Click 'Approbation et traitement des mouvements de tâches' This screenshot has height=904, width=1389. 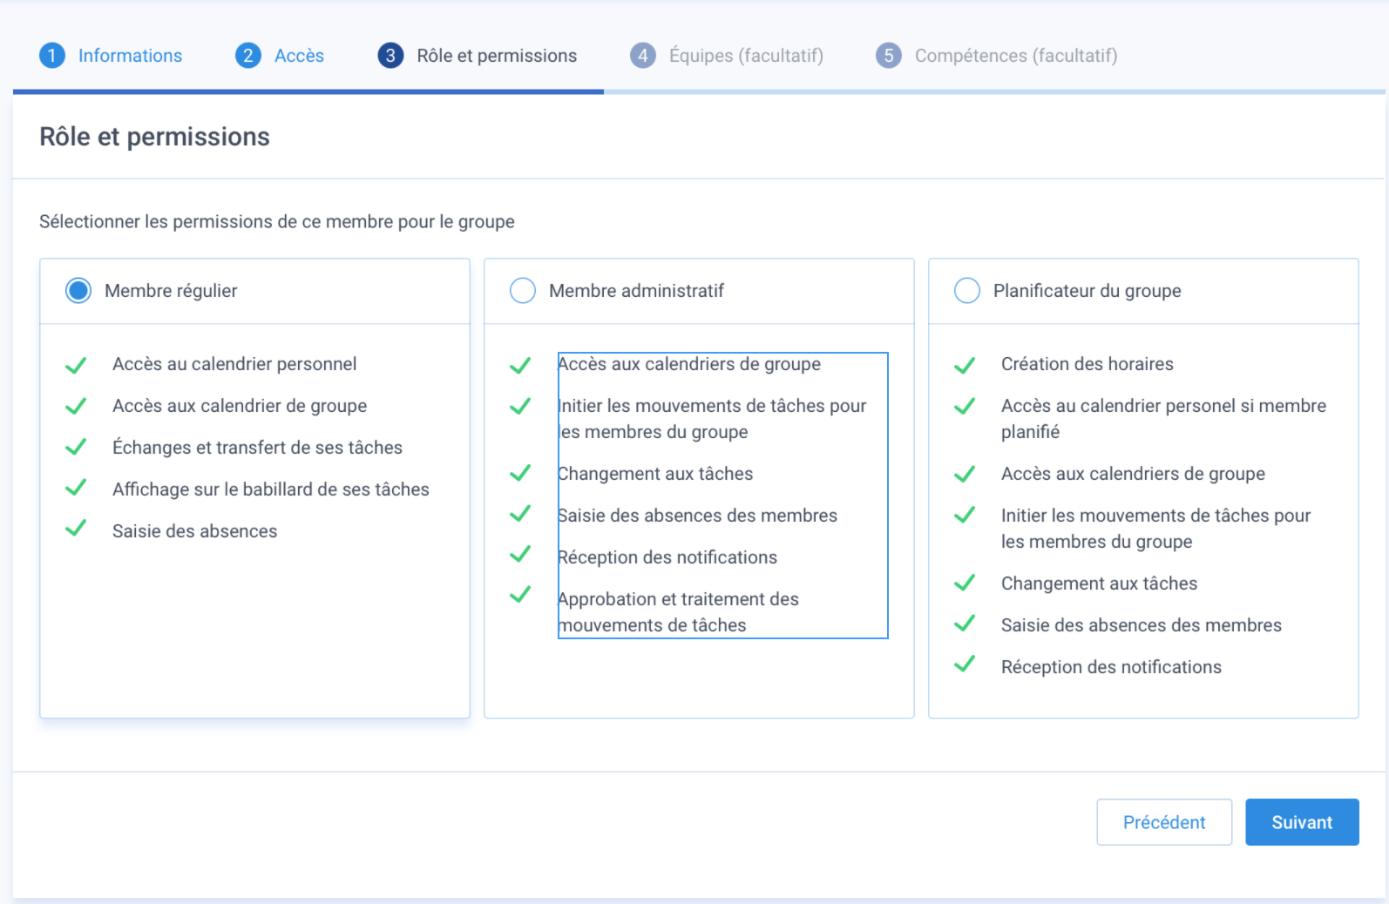pos(678,612)
